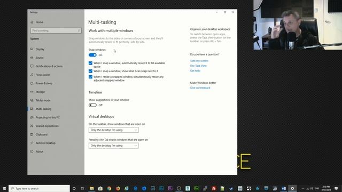The image size is (342, 192).
Task: Select Projecting to this PC
Action: coord(48,117)
